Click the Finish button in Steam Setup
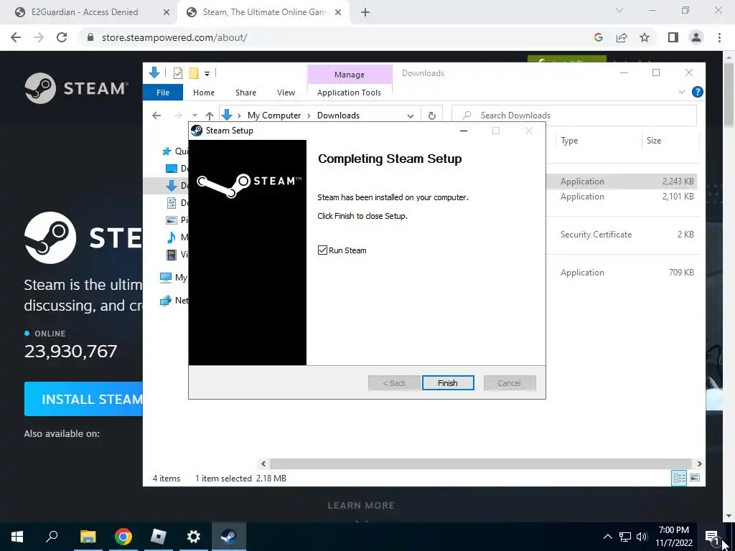This screenshot has width=735, height=551. pyautogui.click(x=448, y=383)
